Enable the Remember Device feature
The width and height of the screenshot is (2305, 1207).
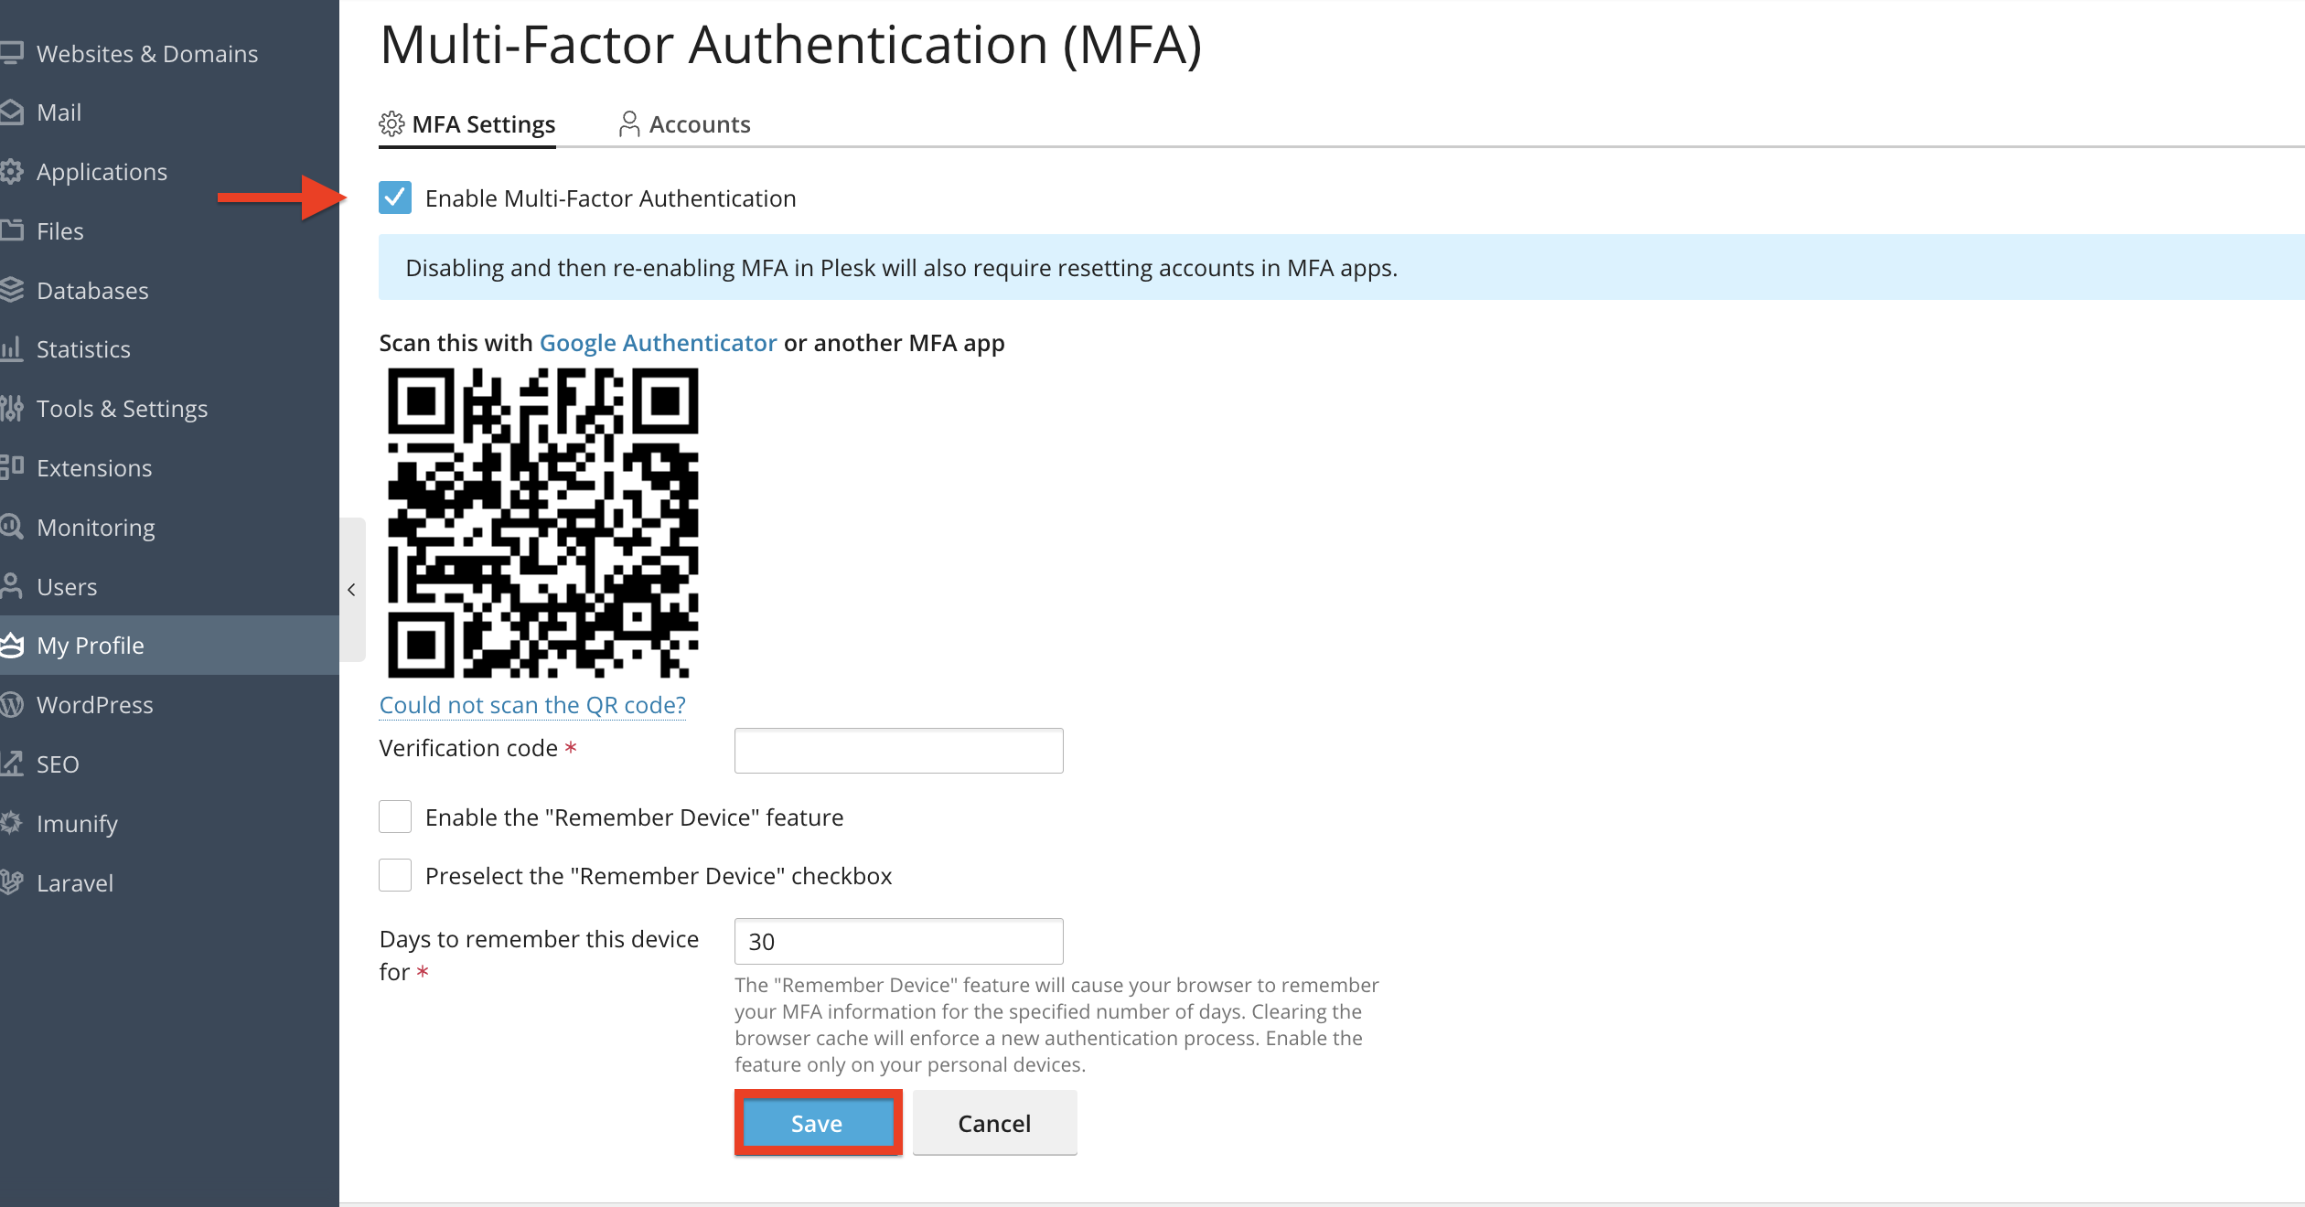(x=394, y=817)
